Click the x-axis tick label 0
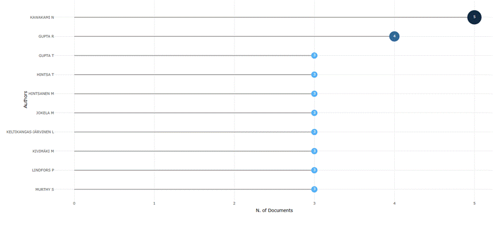Image resolution: width=493 pixels, height=230 pixels. [x=74, y=203]
